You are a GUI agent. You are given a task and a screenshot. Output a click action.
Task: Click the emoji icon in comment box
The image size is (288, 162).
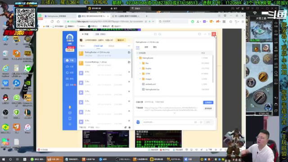click(x=201, y=122)
